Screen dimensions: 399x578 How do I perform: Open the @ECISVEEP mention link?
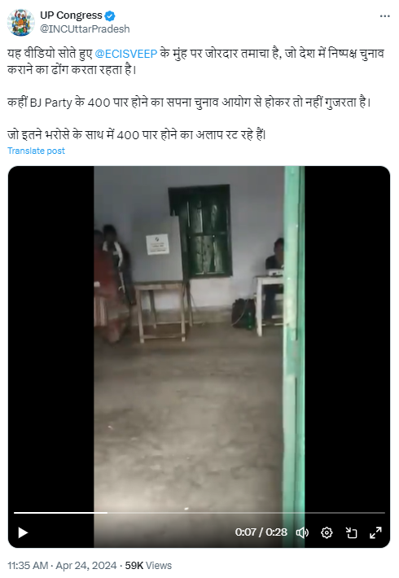[126, 54]
